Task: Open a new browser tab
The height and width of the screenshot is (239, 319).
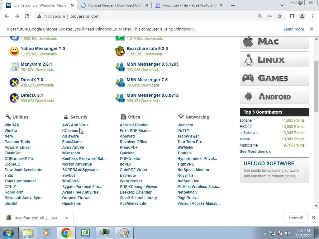Action: (233, 5)
